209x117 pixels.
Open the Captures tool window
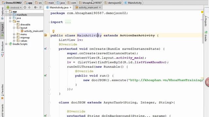[2, 13]
